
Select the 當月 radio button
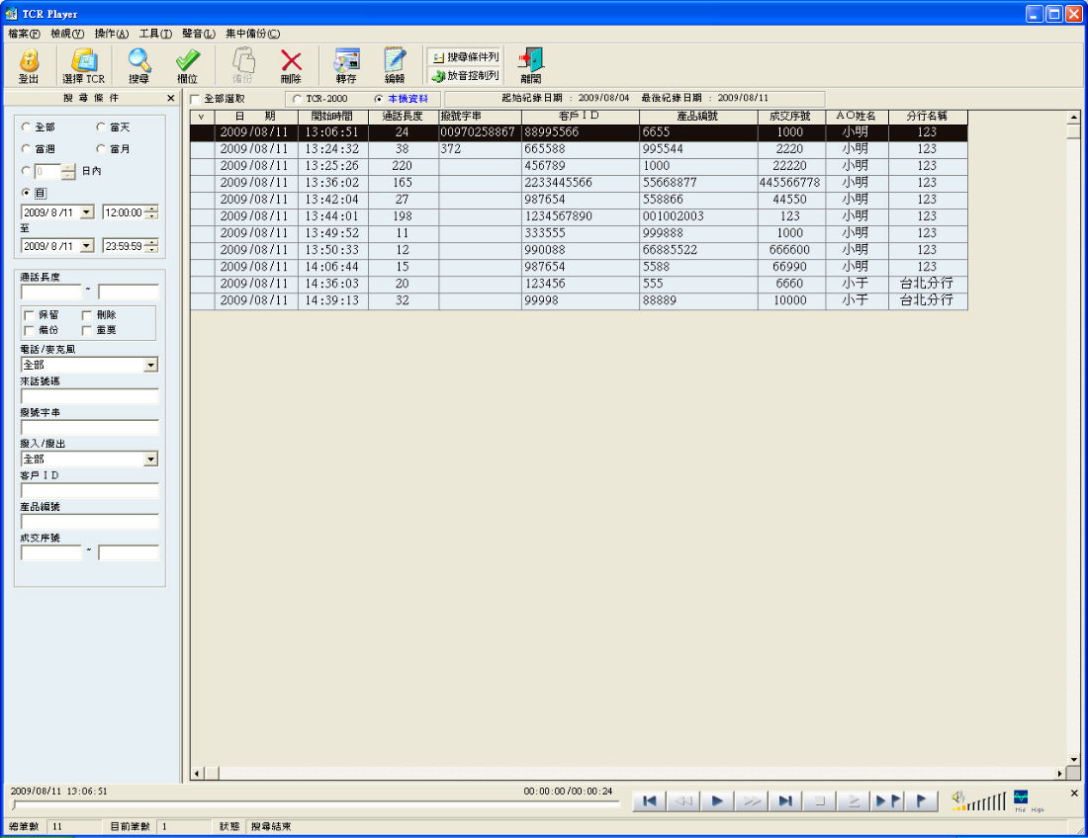click(x=101, y=148)
